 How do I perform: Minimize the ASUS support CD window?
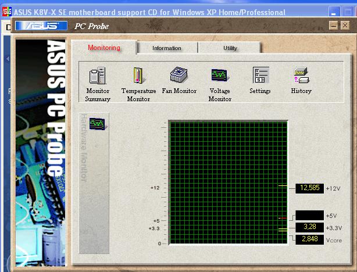334,12
